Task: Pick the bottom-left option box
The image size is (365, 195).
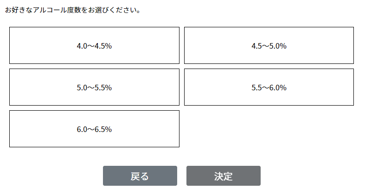Action: 94,129
